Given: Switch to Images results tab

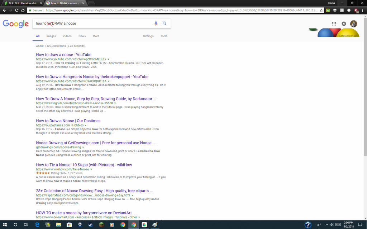Looking at the screenshot, I should 51,36.
